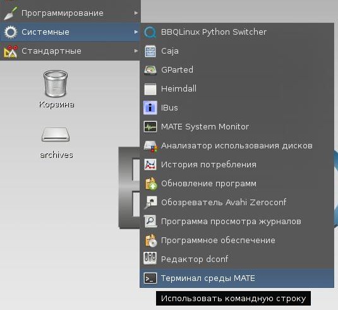Open Программа просмотра журналов entry
Screen dimensions: 338x310
[x=237, y=222]
